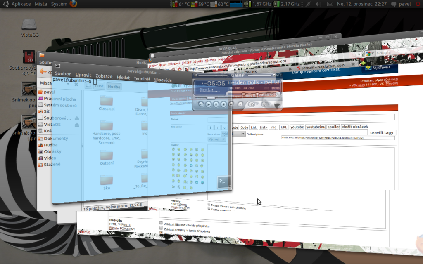Follow the Převést link
The image size is (423, 264).
(x=392, y=83)
